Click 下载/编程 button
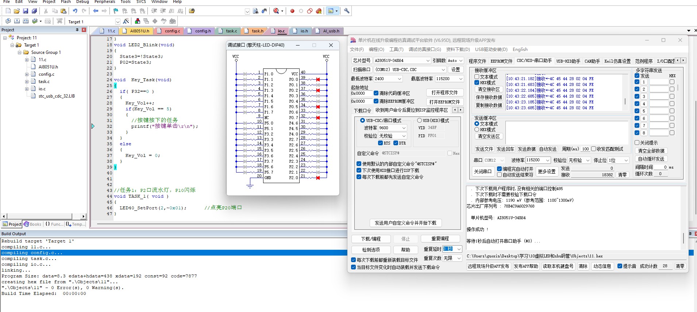The height and width of the screenshot is (312, 697). point(371,239)
